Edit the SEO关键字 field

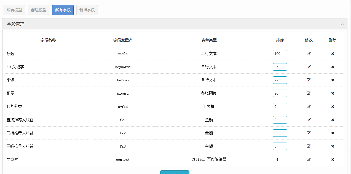tap(309, 67)
